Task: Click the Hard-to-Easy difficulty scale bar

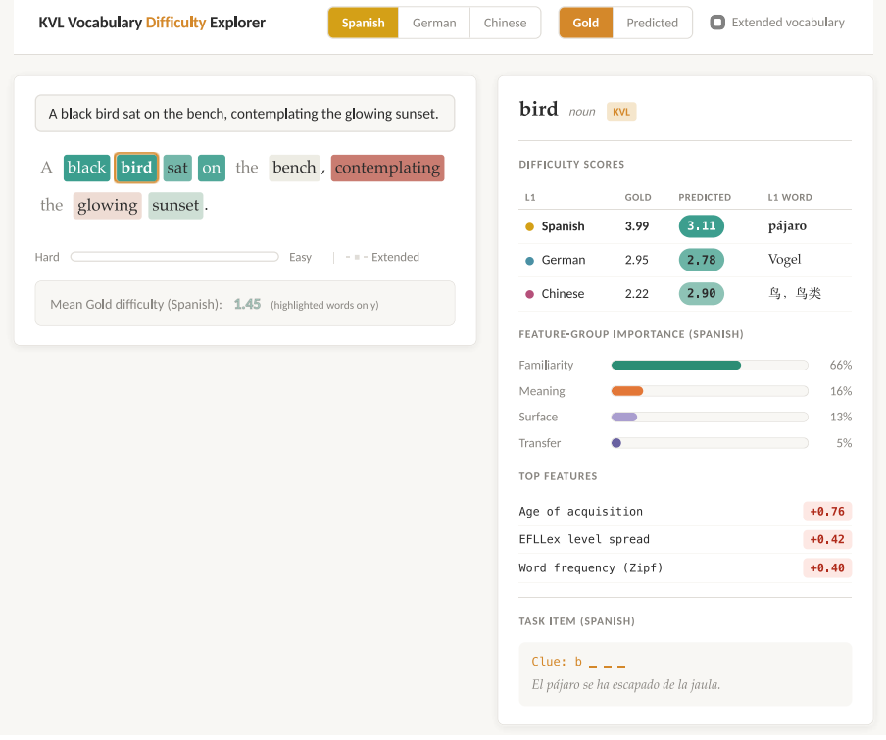Action: click(174, 257)
